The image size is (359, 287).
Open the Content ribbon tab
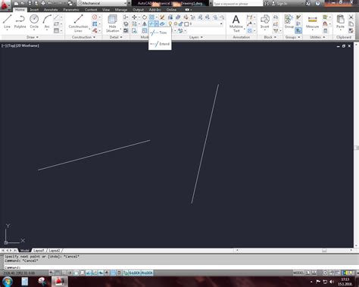pos(91,10)
